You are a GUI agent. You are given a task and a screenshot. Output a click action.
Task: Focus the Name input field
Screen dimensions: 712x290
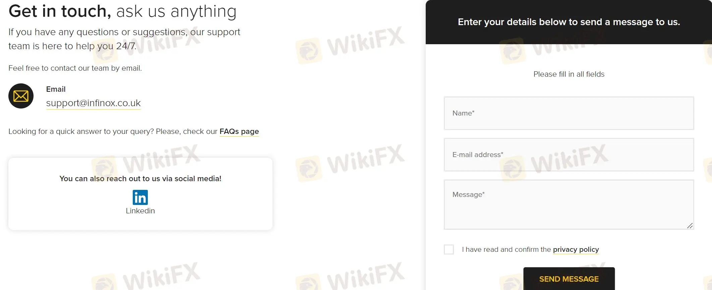click(x=569, y=113)
